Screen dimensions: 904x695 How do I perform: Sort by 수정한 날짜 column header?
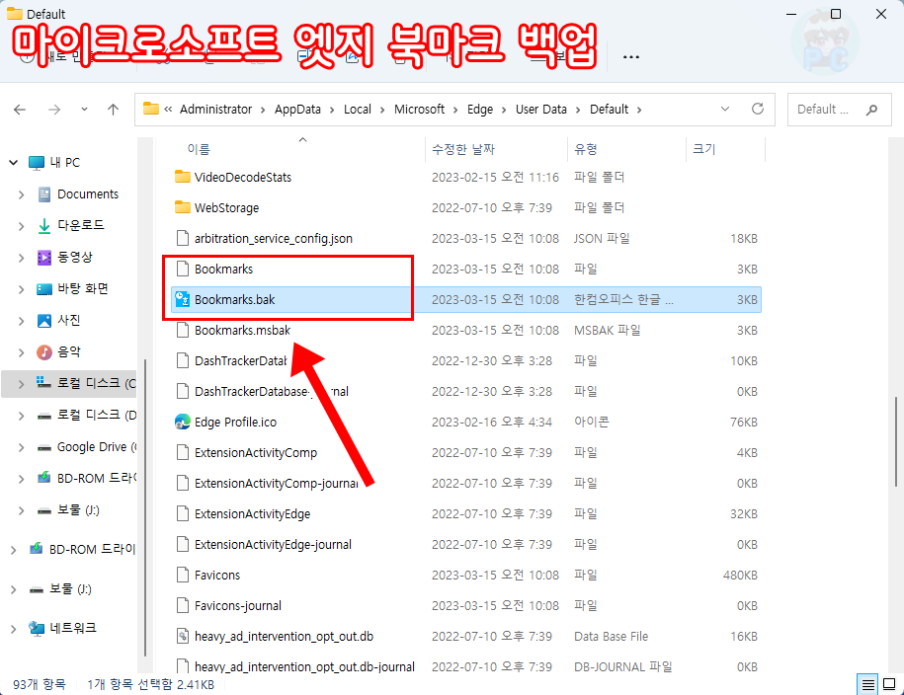click(463, 149)
